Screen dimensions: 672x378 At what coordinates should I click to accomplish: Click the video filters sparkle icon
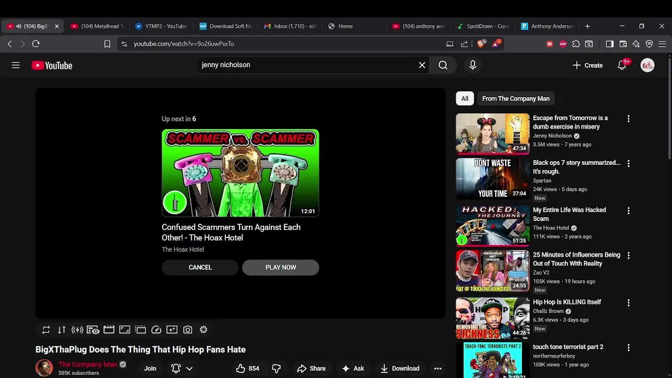click(172, 330)
